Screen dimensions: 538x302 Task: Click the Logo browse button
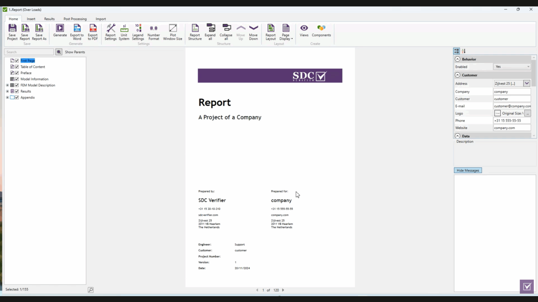527,113
